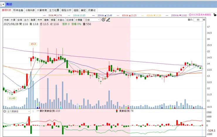Toggle the 本益比 overlay button
The height and width of the screenshot is (137, 217).
(61, 20)
